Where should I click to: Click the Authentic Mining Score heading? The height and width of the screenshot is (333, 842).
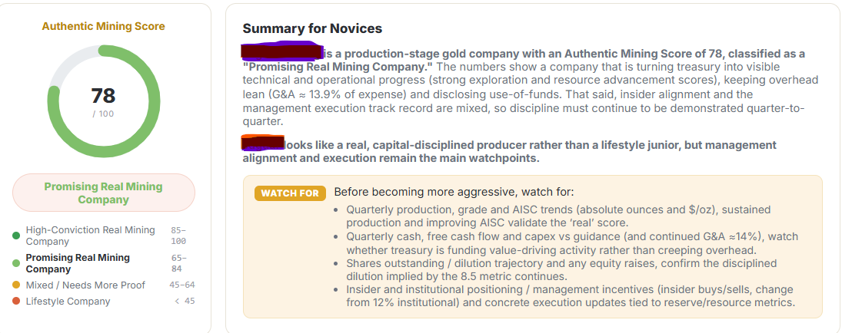[x=104, y=26]
